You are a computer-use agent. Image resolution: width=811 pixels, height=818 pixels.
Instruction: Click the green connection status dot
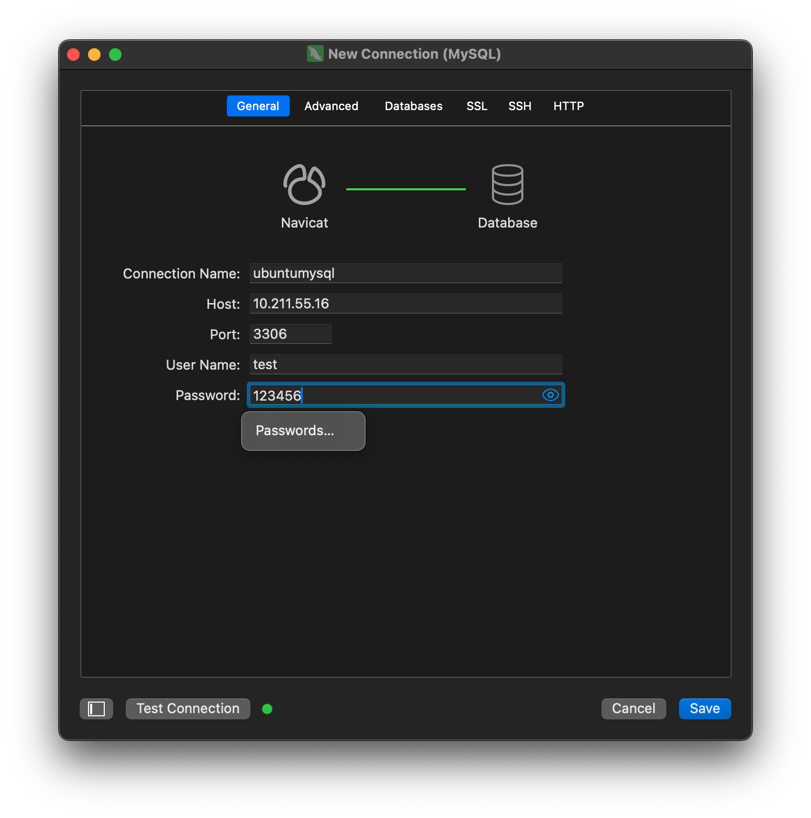(267, 709)
